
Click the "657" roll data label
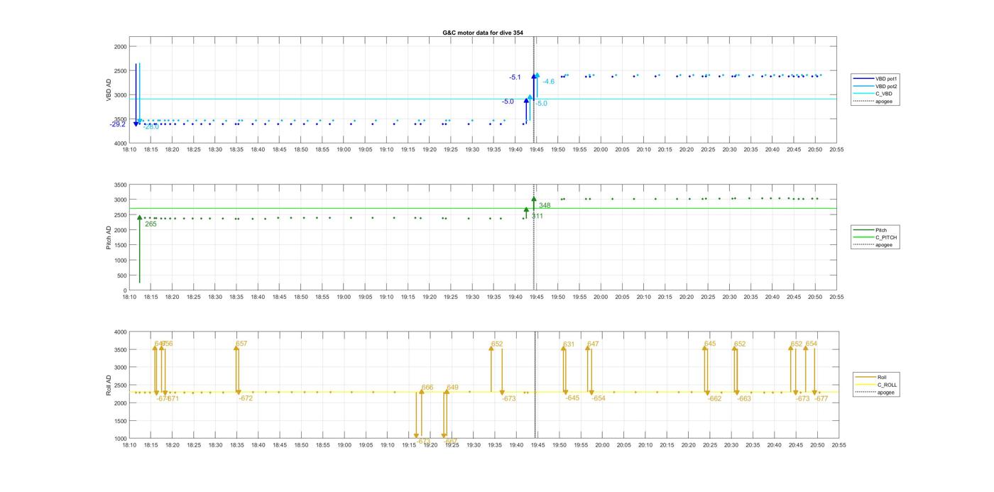pyautogui.click(x=241, y=344)
